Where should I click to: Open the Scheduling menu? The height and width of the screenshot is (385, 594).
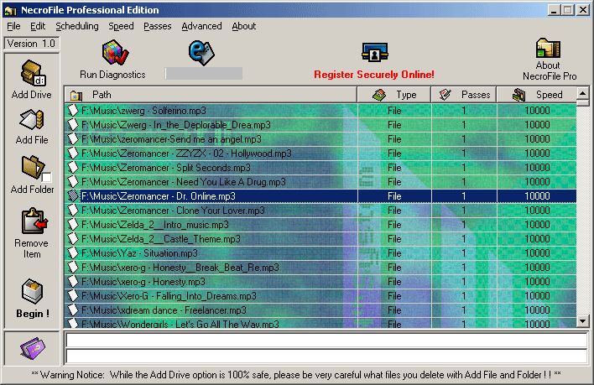click(77, 26)
